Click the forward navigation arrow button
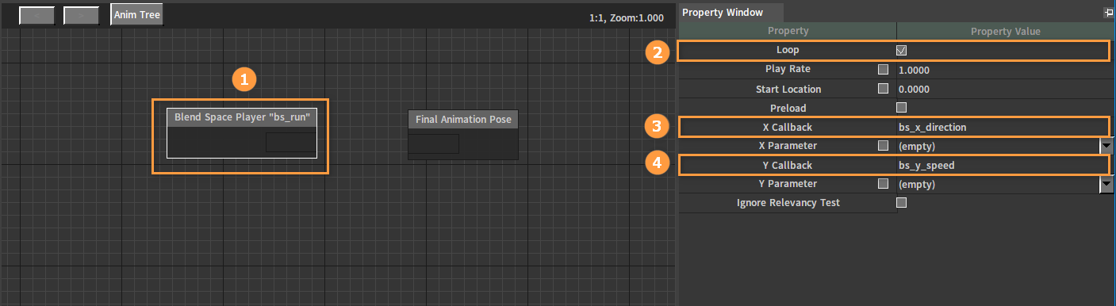Image resolution: width=1116 pixels, height=306 pixels. tap(81, 15)
